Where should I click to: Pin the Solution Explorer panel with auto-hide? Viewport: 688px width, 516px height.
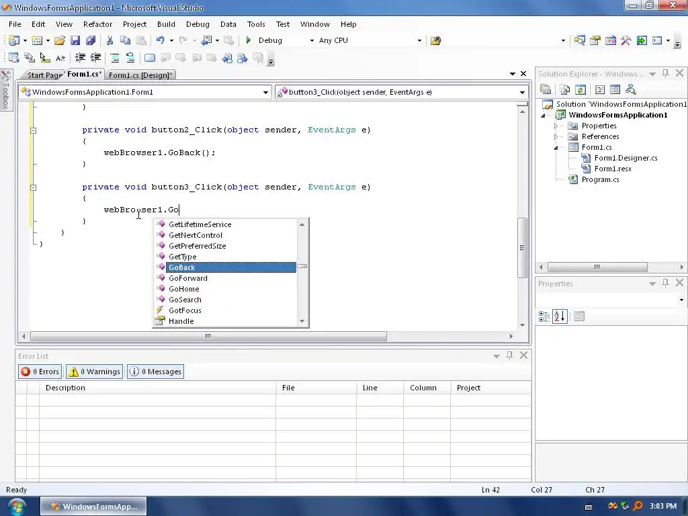pyautogui.click(x=666, y=73)
